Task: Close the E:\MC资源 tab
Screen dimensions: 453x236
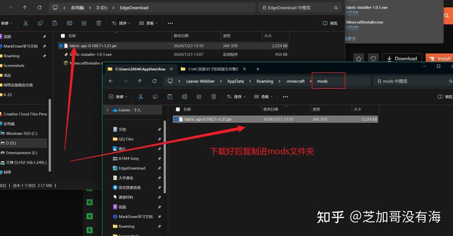Action: 245,69
